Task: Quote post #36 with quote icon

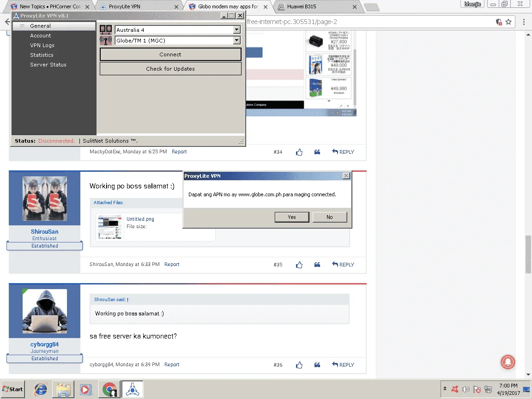Action: click(317, 365)
